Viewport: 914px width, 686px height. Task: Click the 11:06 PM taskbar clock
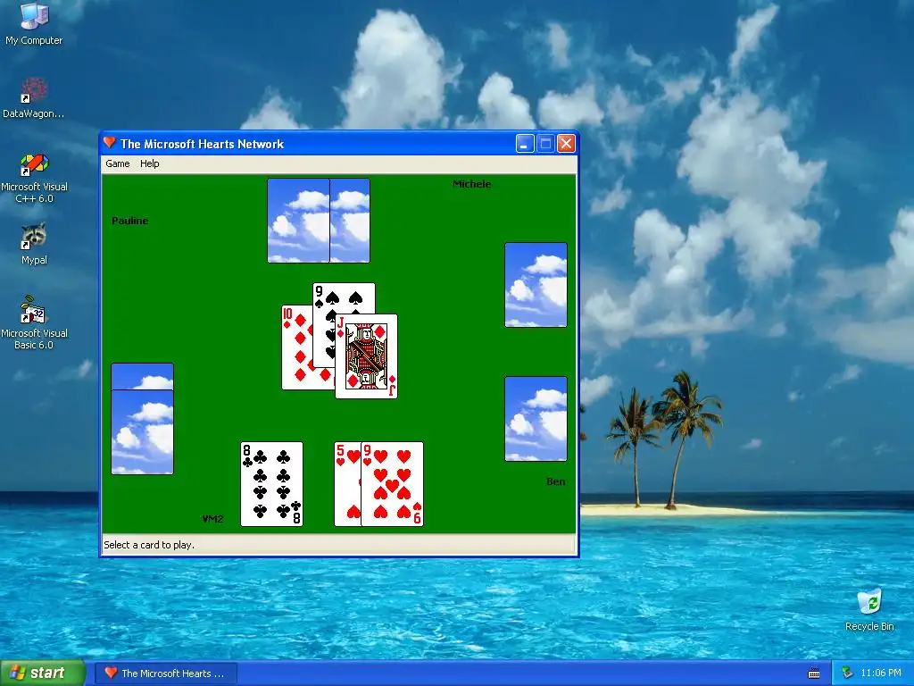(x=881, y=673)
